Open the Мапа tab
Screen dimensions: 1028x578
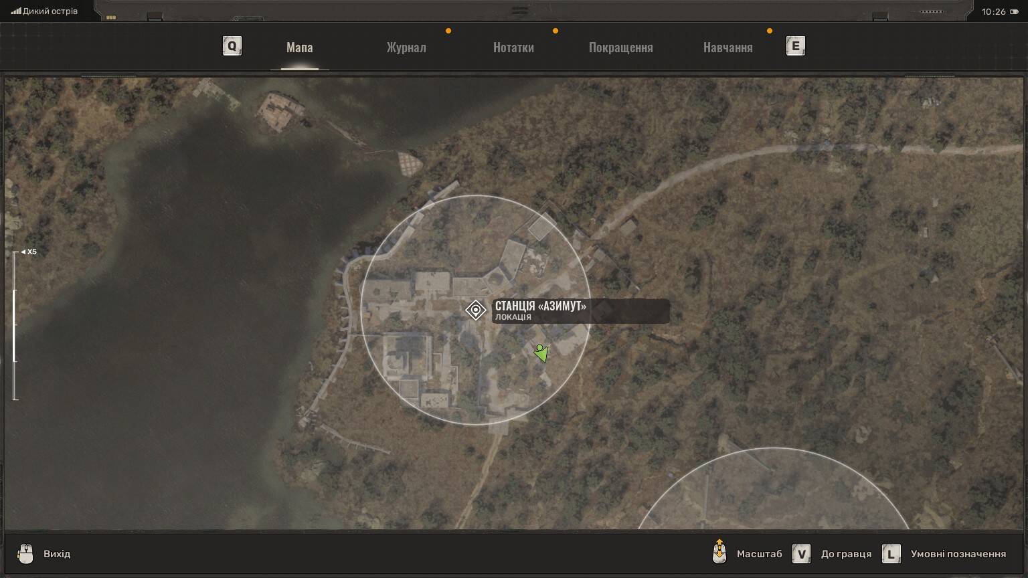(299, 47)
